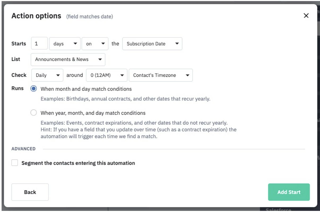Close the Action options dialog
The width and height of the screenshot is (320, 213).
click(306, 16)
